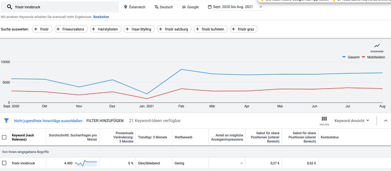The width and height of the screenshot is (391, 171).
Task: Click the plus icon on frisör graz chip
Action: [234, 29]
